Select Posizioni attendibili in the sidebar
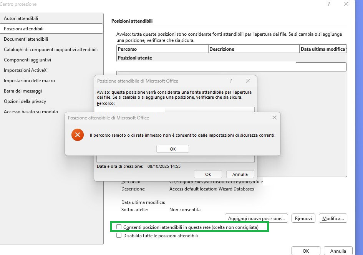Screen dimensions: 363x255 (x=51, y=29)
